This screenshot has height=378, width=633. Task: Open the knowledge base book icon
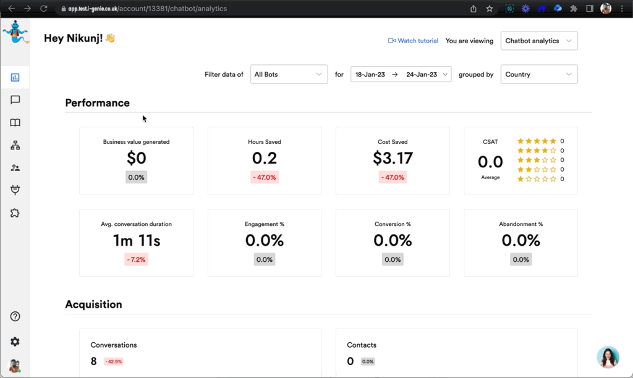[x=15, y=123]
